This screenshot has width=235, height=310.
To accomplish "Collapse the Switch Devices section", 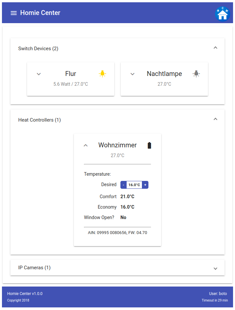I will 215,48.
